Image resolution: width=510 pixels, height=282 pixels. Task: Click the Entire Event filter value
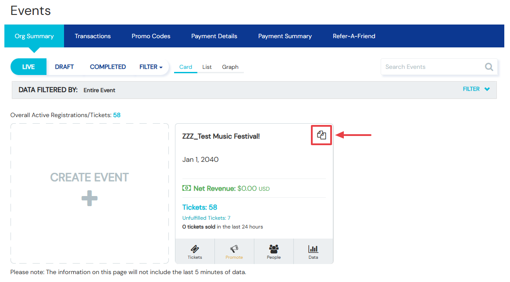[x=99, y=90]
